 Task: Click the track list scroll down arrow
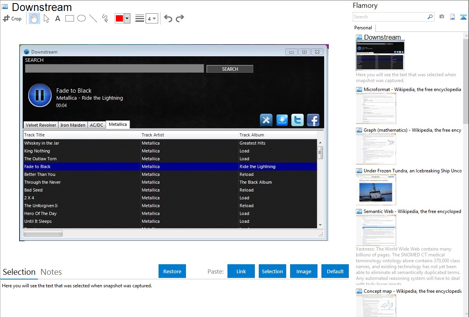(x=320, y=225)
